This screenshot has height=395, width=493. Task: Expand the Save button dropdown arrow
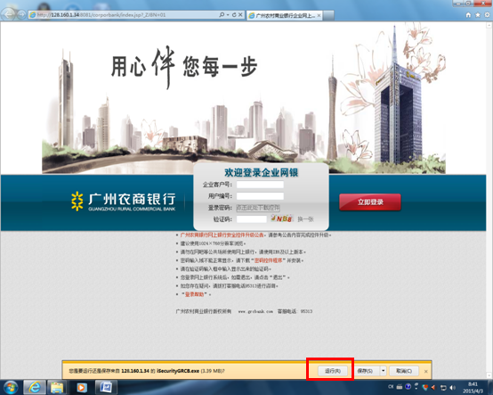coord(383,371)
